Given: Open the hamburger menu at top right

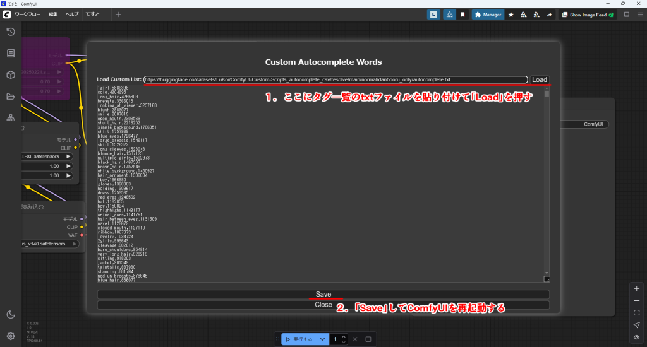Looking at the screenshot, I should (x=640, y=15).
